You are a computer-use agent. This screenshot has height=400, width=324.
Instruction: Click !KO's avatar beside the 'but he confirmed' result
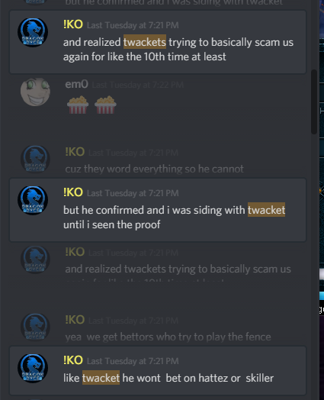pos(33,200)
